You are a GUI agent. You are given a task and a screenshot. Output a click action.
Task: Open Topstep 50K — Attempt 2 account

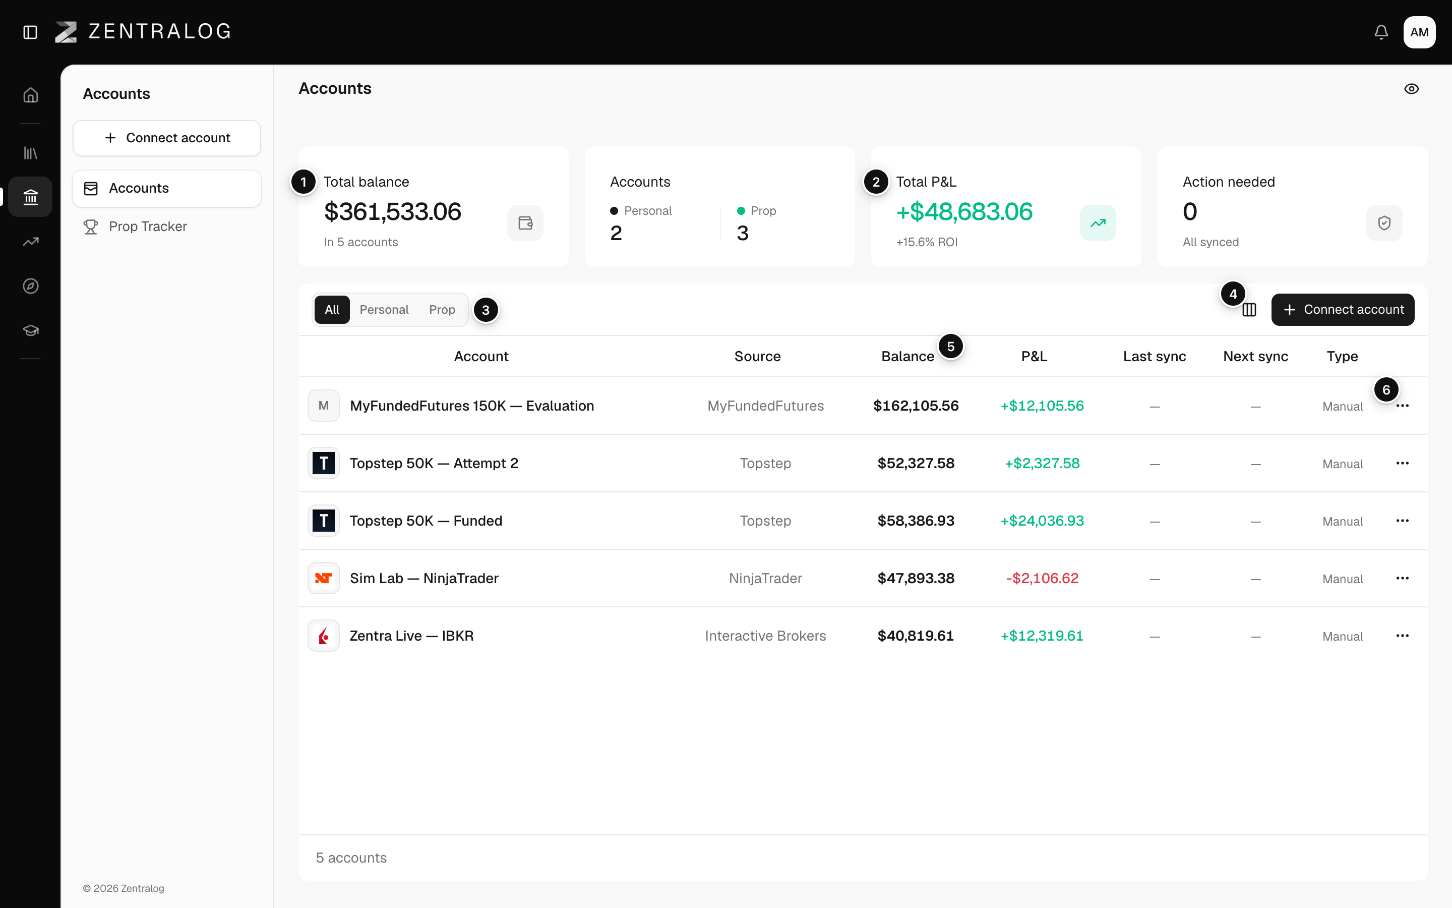pyautogui.click(x=434, y=464)
